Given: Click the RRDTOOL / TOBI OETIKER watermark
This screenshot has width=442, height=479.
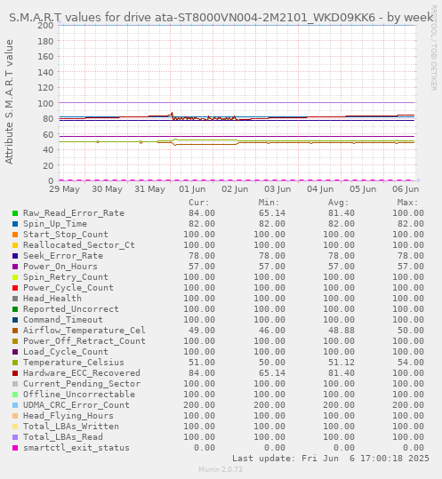Looking at the screenshot, I should [x=434, y=48].
